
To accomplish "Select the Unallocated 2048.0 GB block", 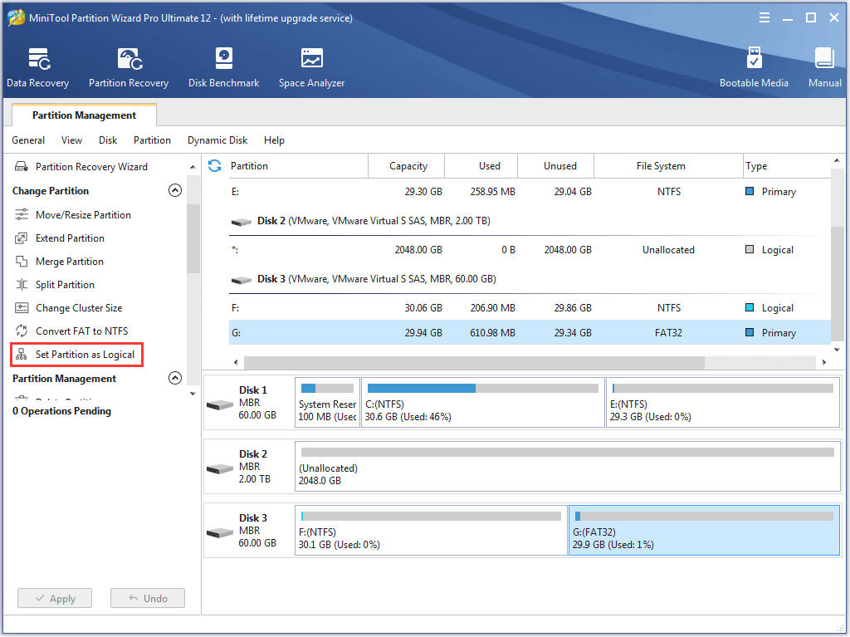I will (568, 467).
